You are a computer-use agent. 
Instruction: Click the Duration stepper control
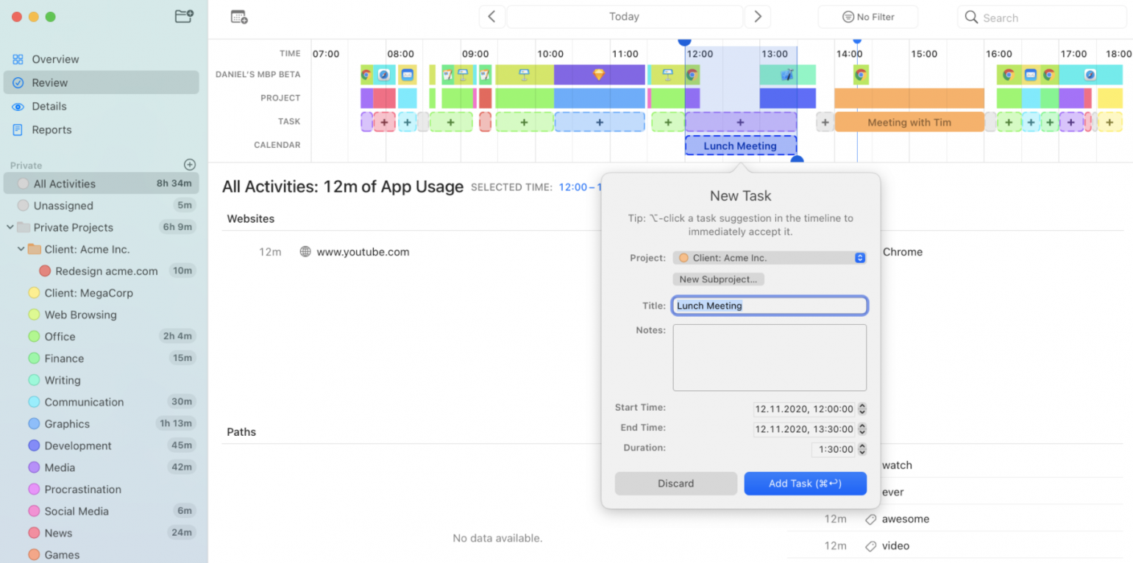pyautogui.click(x=861, y=449)
